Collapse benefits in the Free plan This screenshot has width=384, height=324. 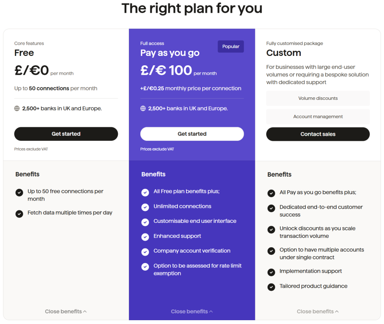pyautogui.click(x=66, y=312)
